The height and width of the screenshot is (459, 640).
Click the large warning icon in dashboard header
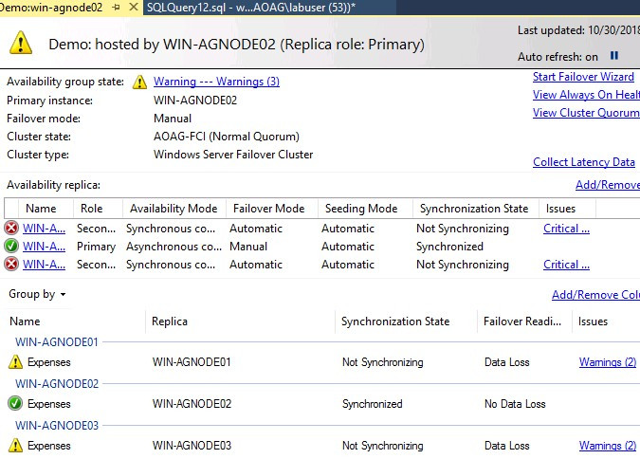click(21, 43)
